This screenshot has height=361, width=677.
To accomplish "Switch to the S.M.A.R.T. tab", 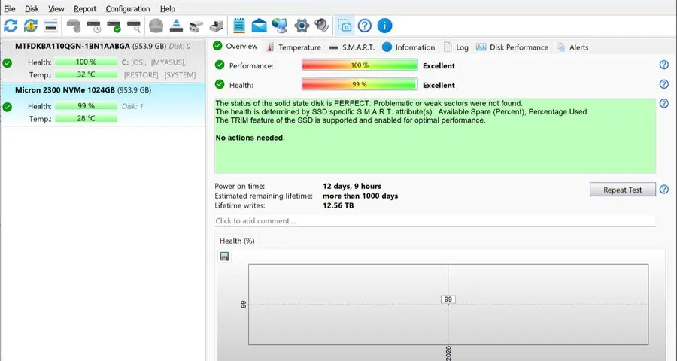I will pyautogui.click(x=352, y=47).
